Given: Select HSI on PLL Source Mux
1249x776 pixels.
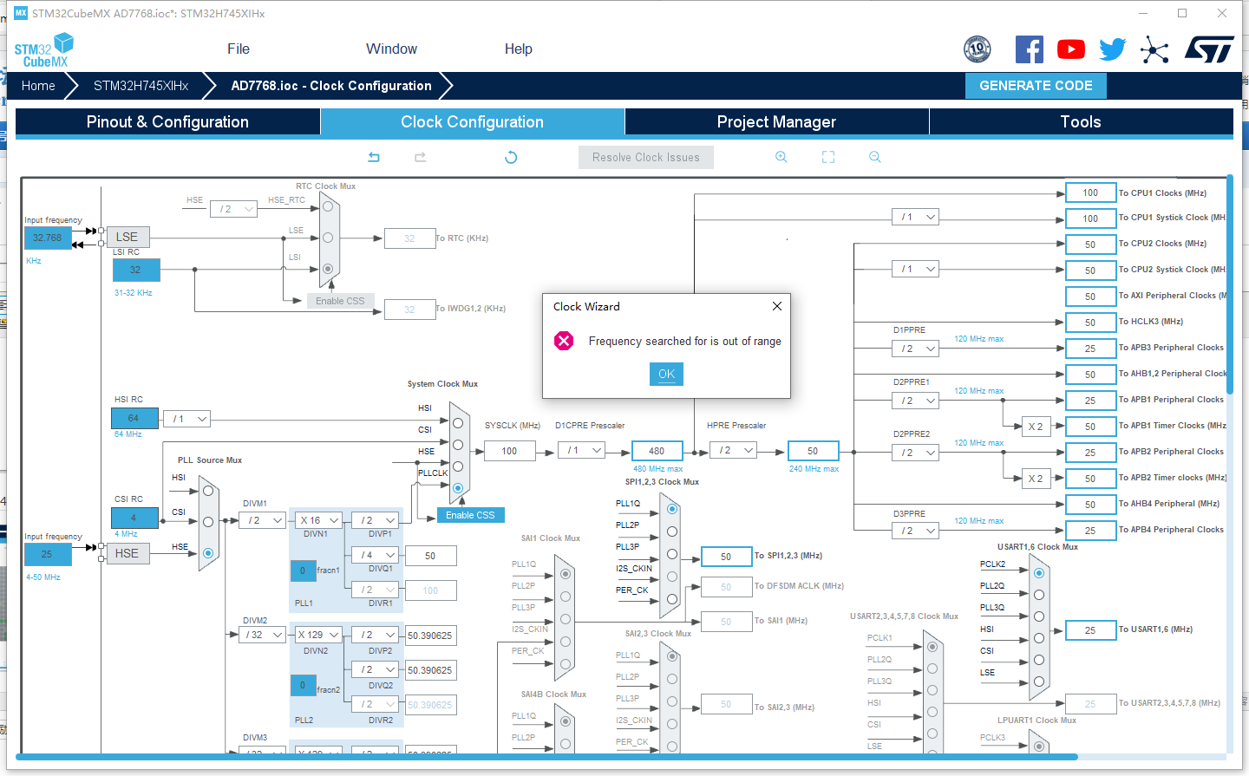Looking at the screenshot, I should point(208,491).
